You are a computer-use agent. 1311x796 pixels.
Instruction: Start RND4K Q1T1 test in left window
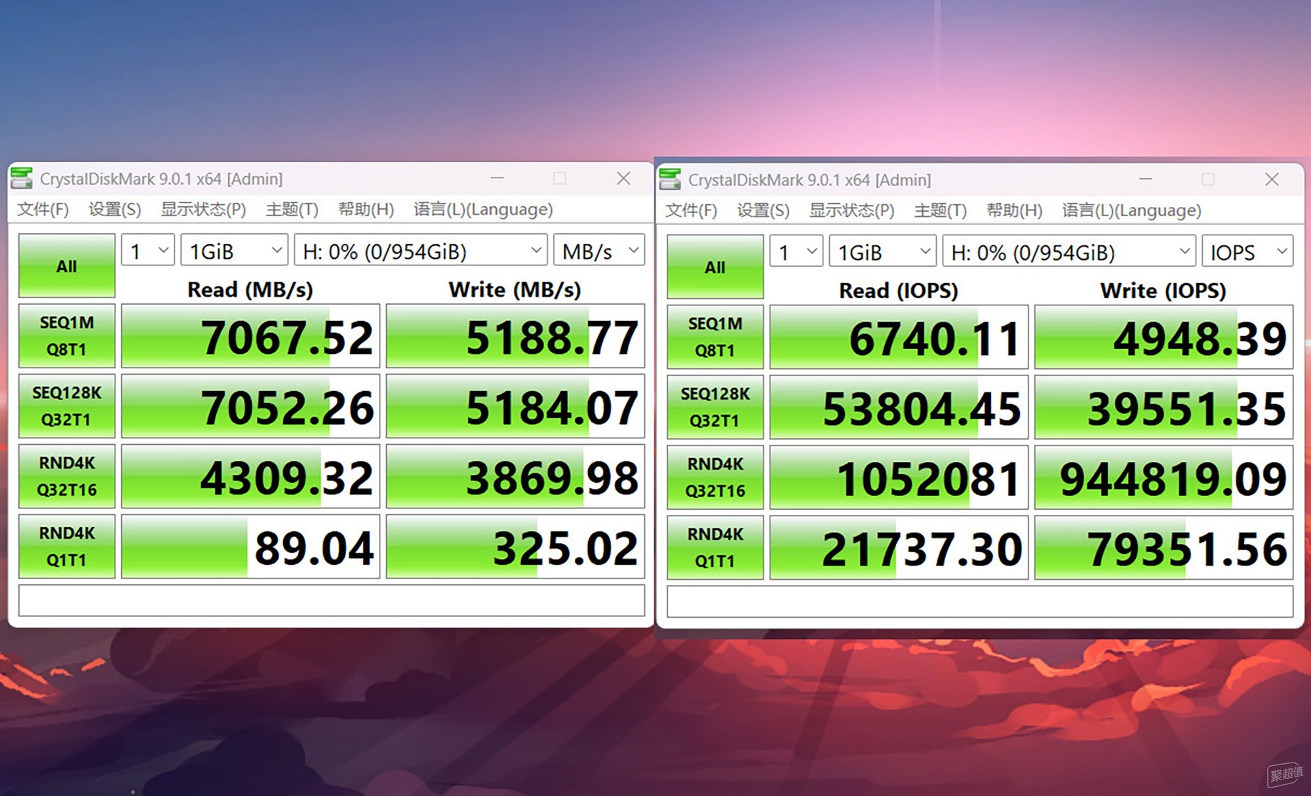[67, 546]
